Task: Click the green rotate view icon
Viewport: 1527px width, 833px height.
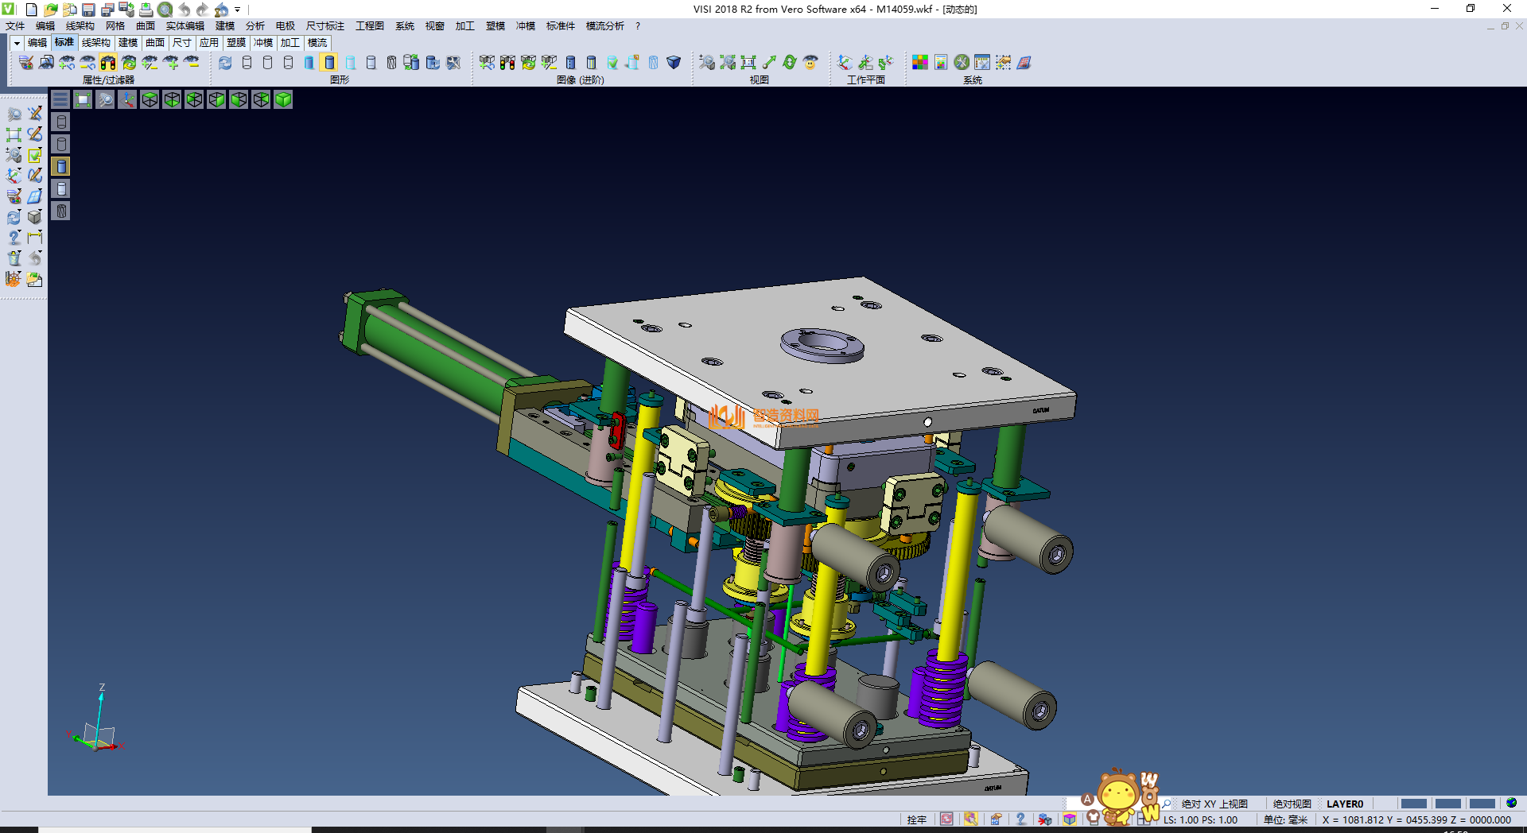Action: [790, 63]
